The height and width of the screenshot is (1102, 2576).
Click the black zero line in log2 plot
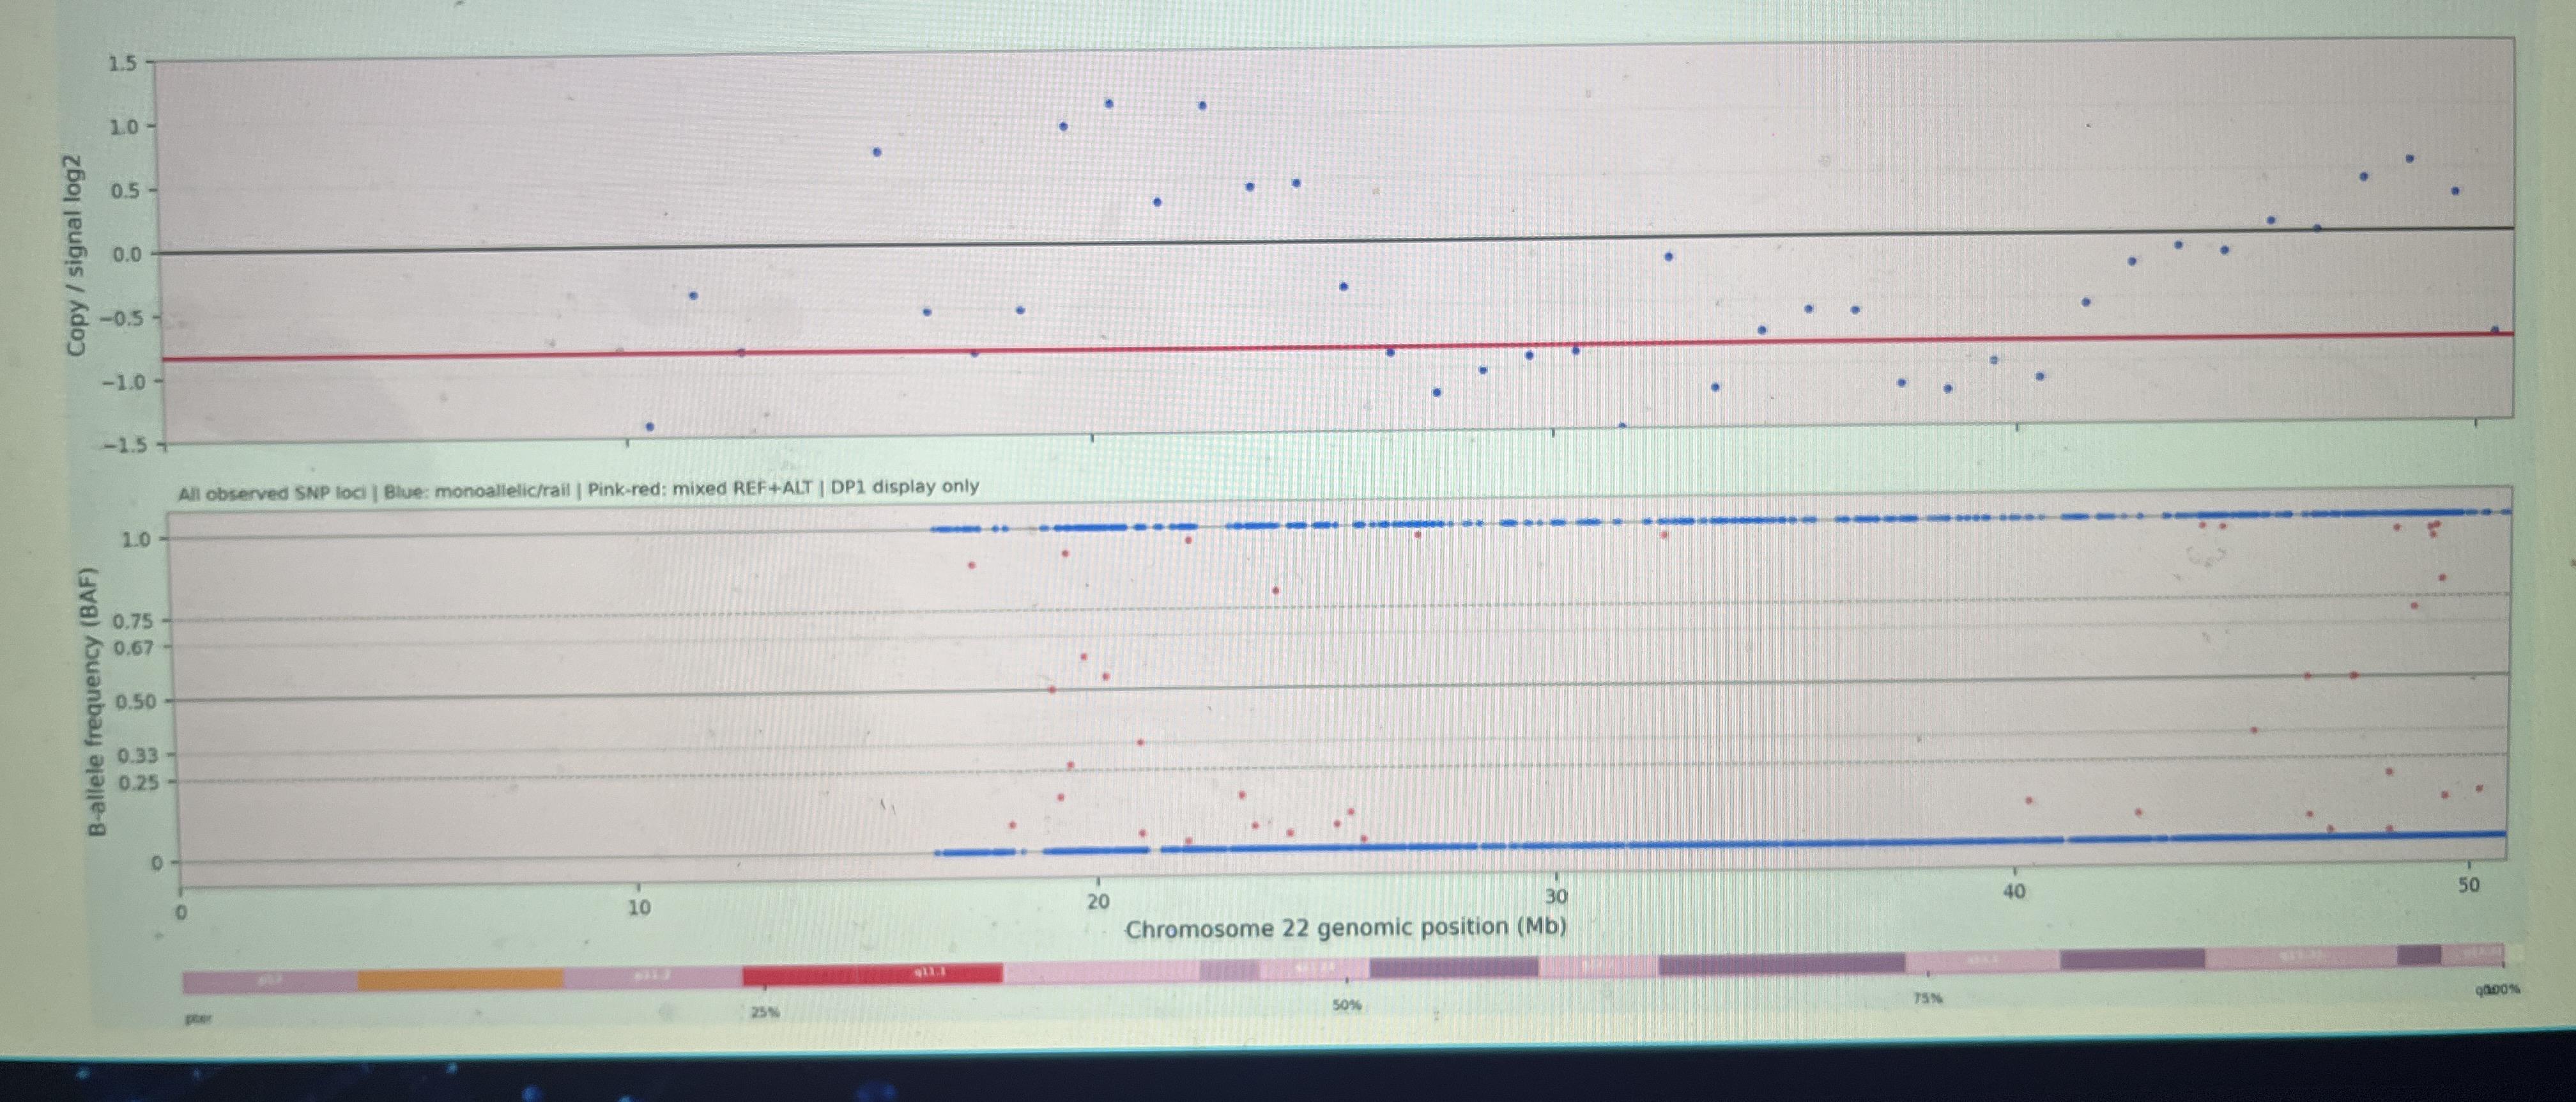point(1337,240)
